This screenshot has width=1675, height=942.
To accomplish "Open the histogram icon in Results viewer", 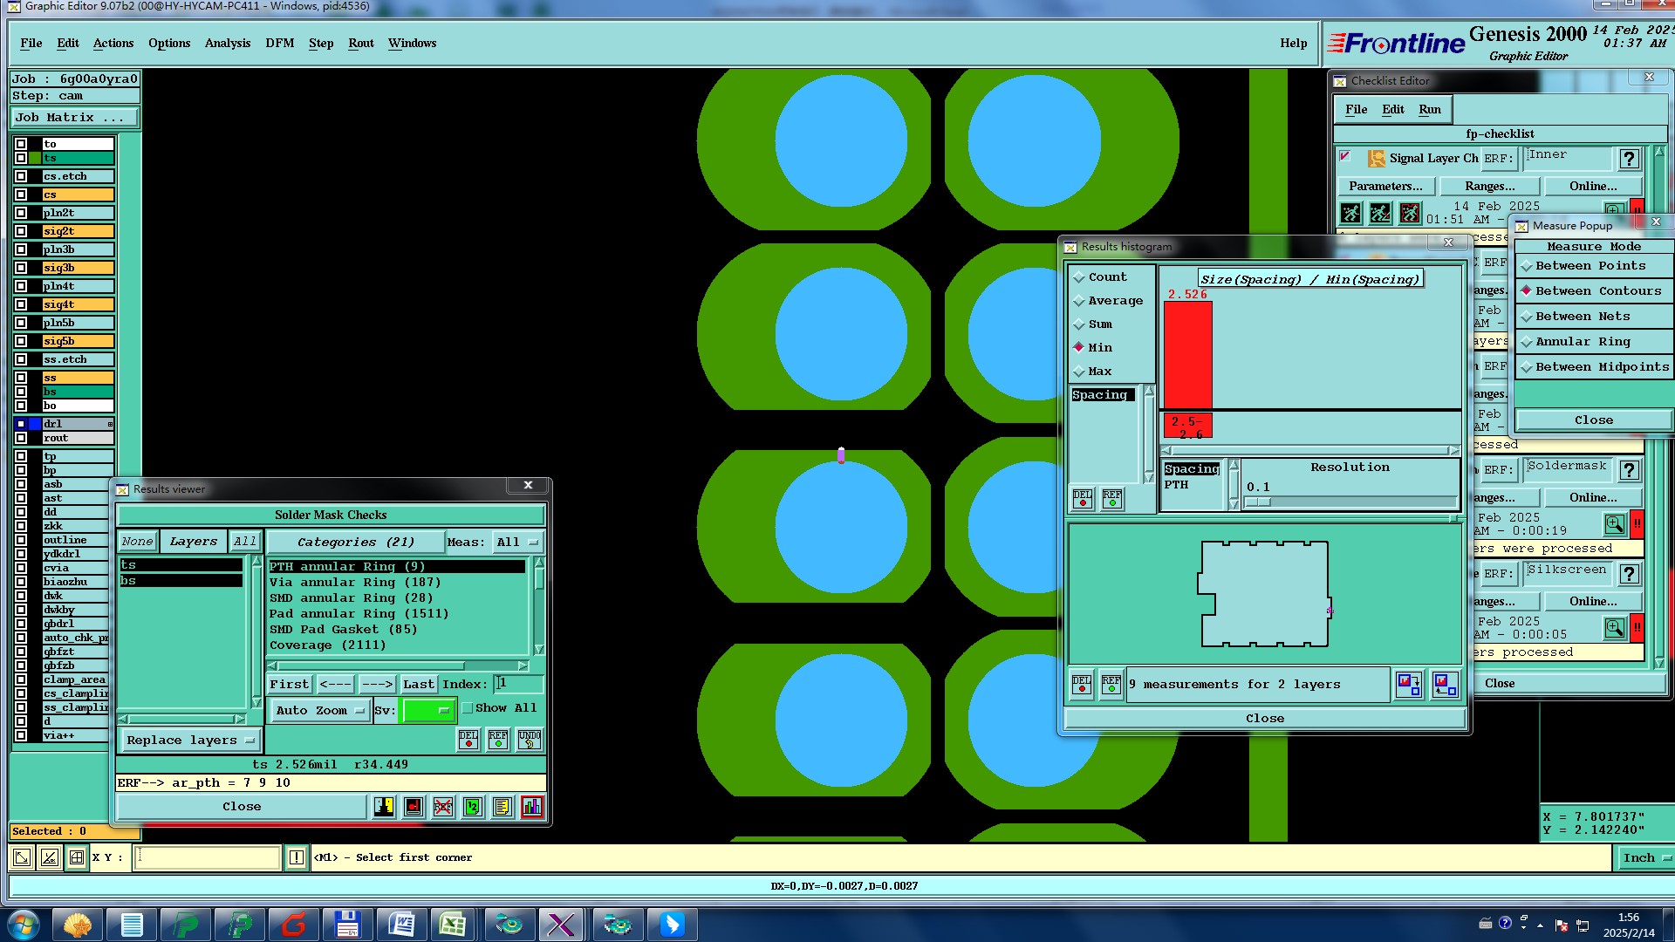I will pos(531,807).
